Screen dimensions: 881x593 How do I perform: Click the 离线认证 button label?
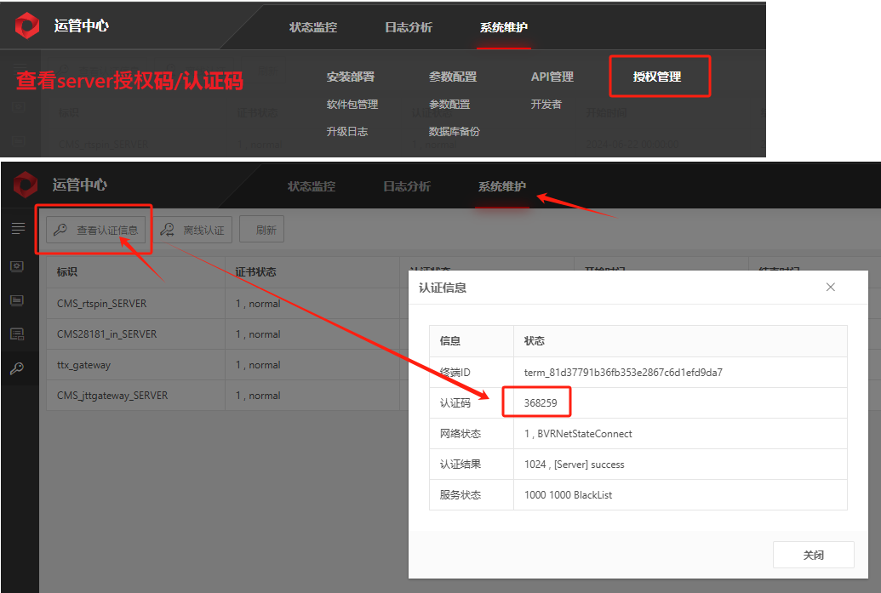[x=203, y=230]
